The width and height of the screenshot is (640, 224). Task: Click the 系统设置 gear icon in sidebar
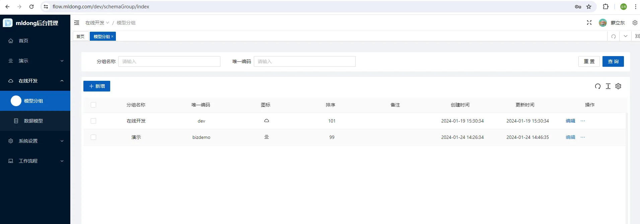point(11,141)
